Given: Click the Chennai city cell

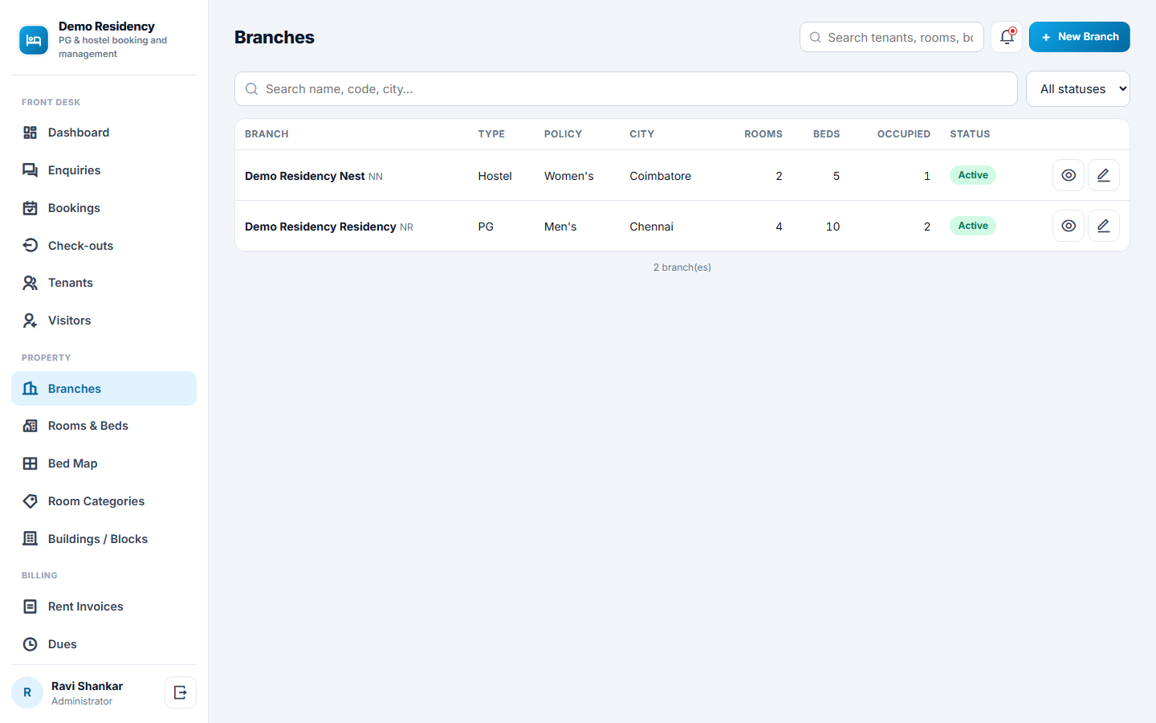Looking at the screenshot, I should pos(652,227).
